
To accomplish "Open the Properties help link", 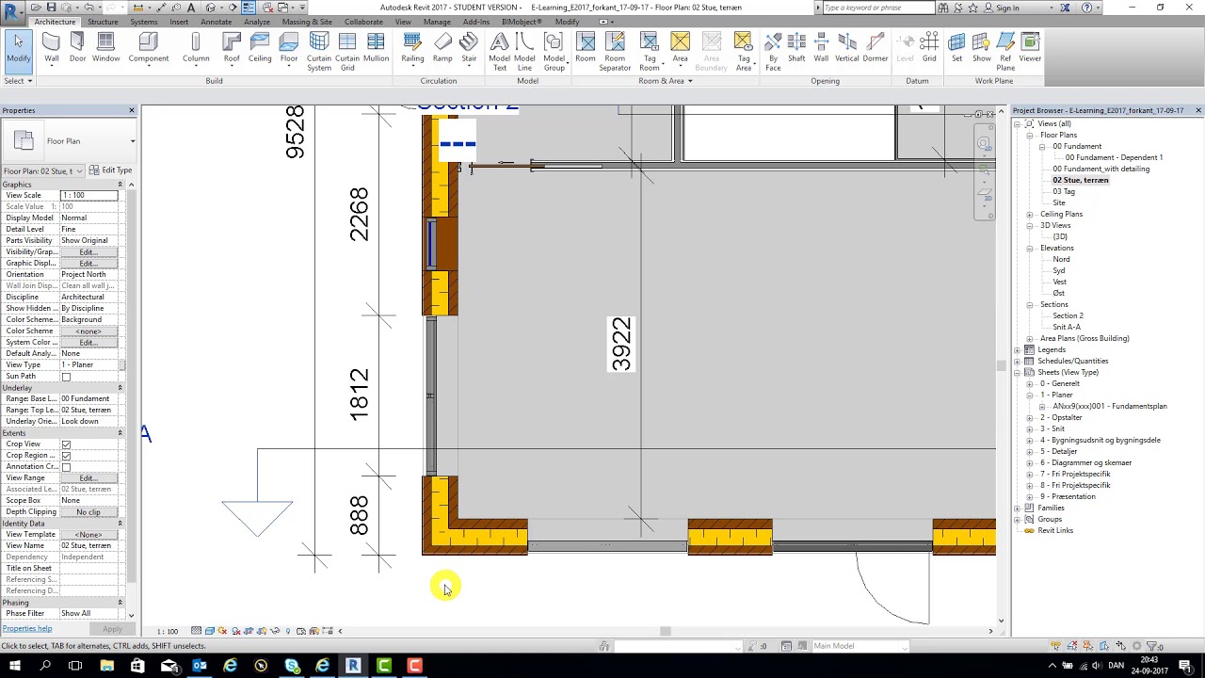I will coord(27,629).
